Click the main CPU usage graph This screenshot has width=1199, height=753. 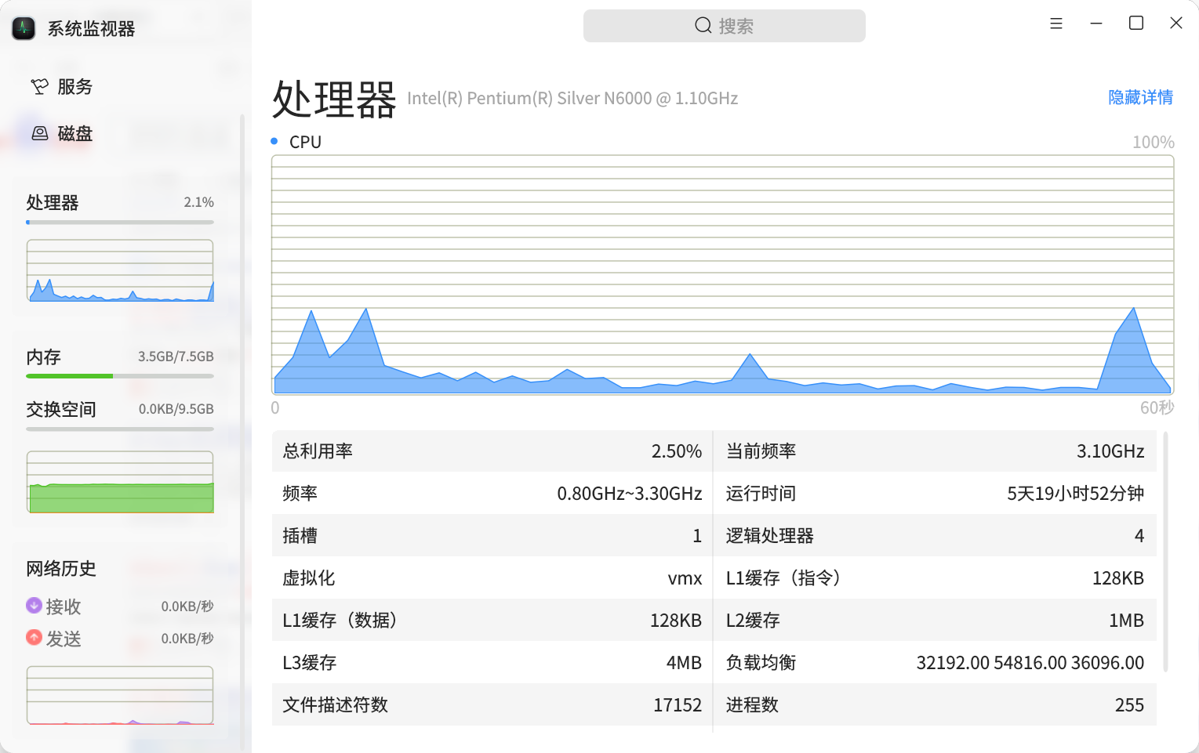(x=722, y=275)
